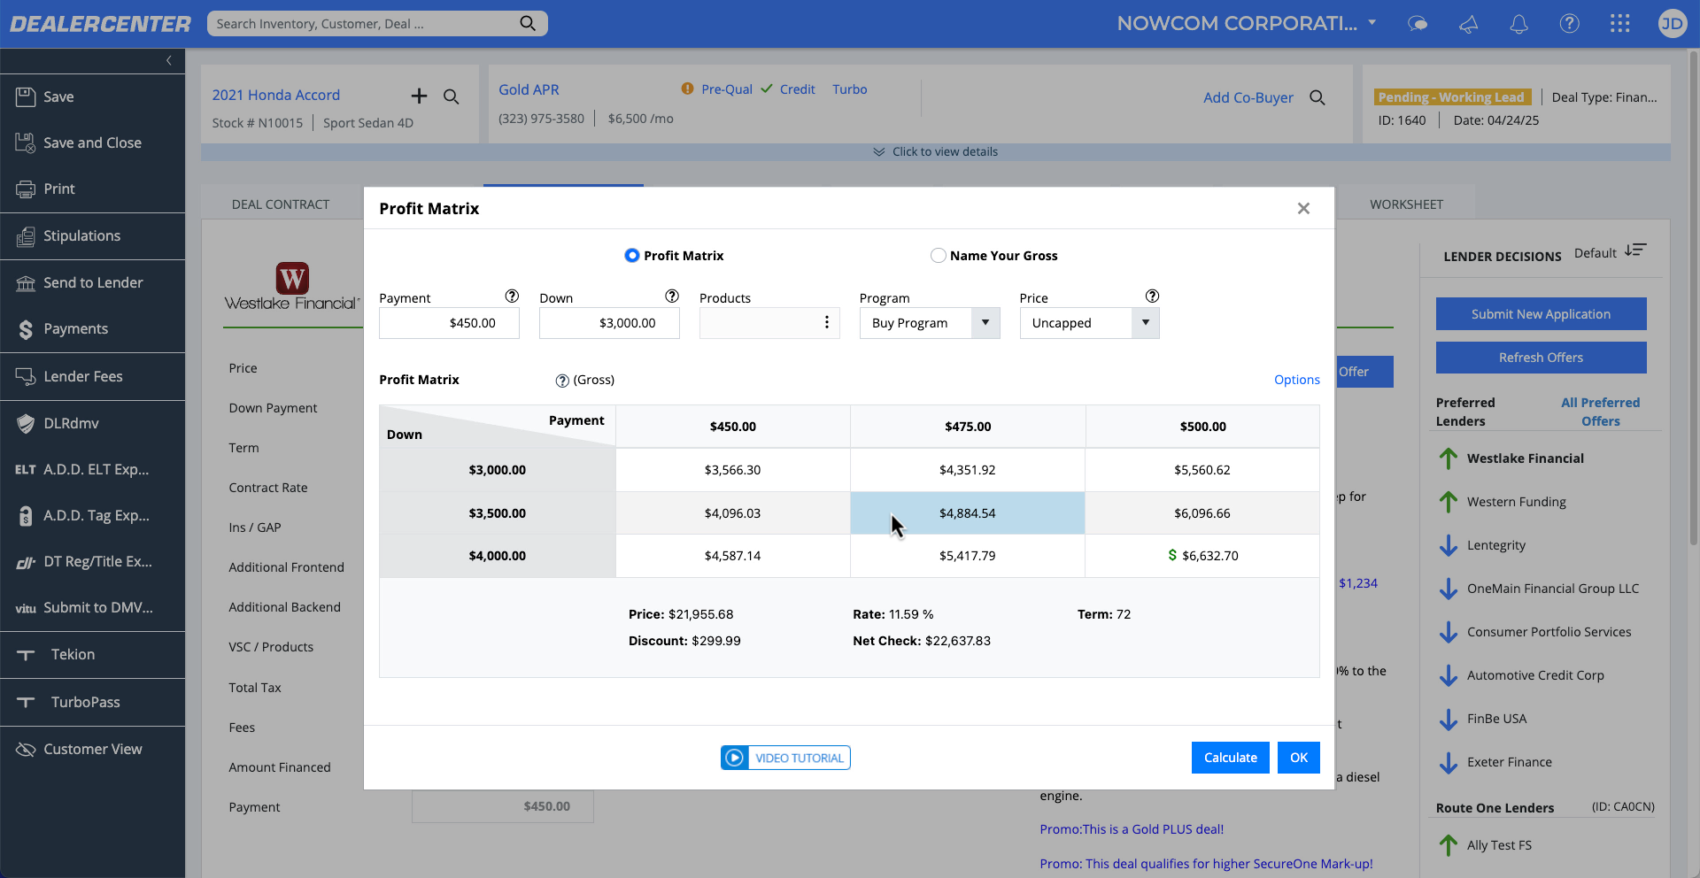Open the apps grid menu
The image size is (1700, 878).
(x=1619, y=24)
